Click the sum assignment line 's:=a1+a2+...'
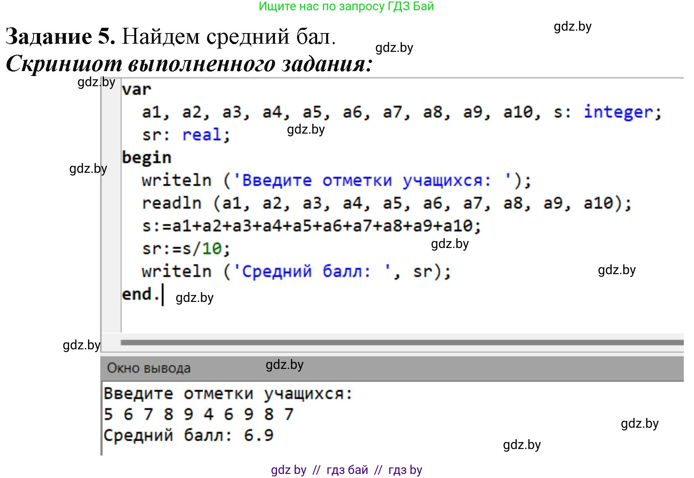Viewport: 694px width, 478px height. coord(311,226)
